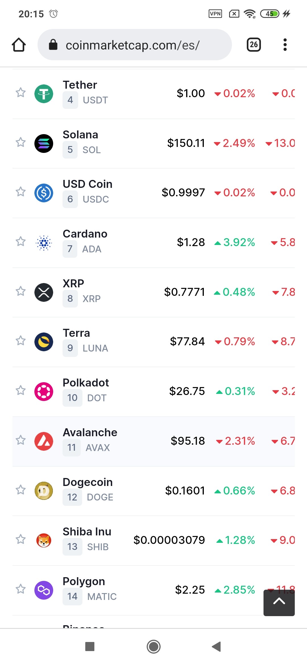The height and width of the screenshot is (665, 307).
Task: Tap the Solana coin logo icon
Action: (44, 144)
